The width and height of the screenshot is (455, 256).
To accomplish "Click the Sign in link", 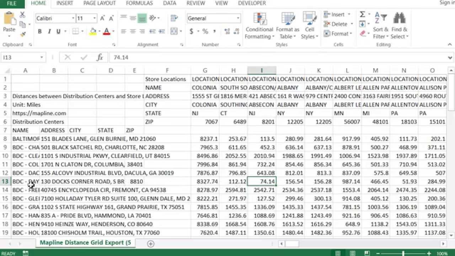I will [447, 3].
